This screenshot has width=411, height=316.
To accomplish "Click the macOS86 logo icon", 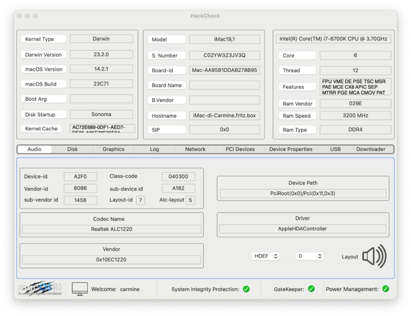I will pos(41,289).
